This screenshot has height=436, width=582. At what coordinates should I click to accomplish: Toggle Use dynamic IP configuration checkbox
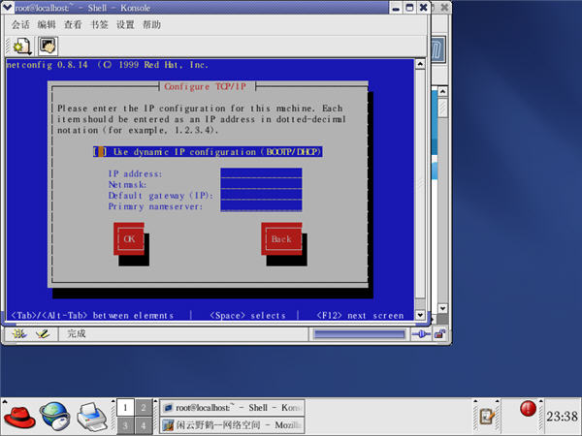click(100, 152)
